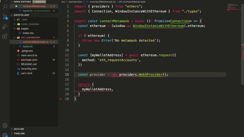Image resolution: width=244 pixels, height=137 pixels.
Task: Open yarn.lock file
Action: 34,73
